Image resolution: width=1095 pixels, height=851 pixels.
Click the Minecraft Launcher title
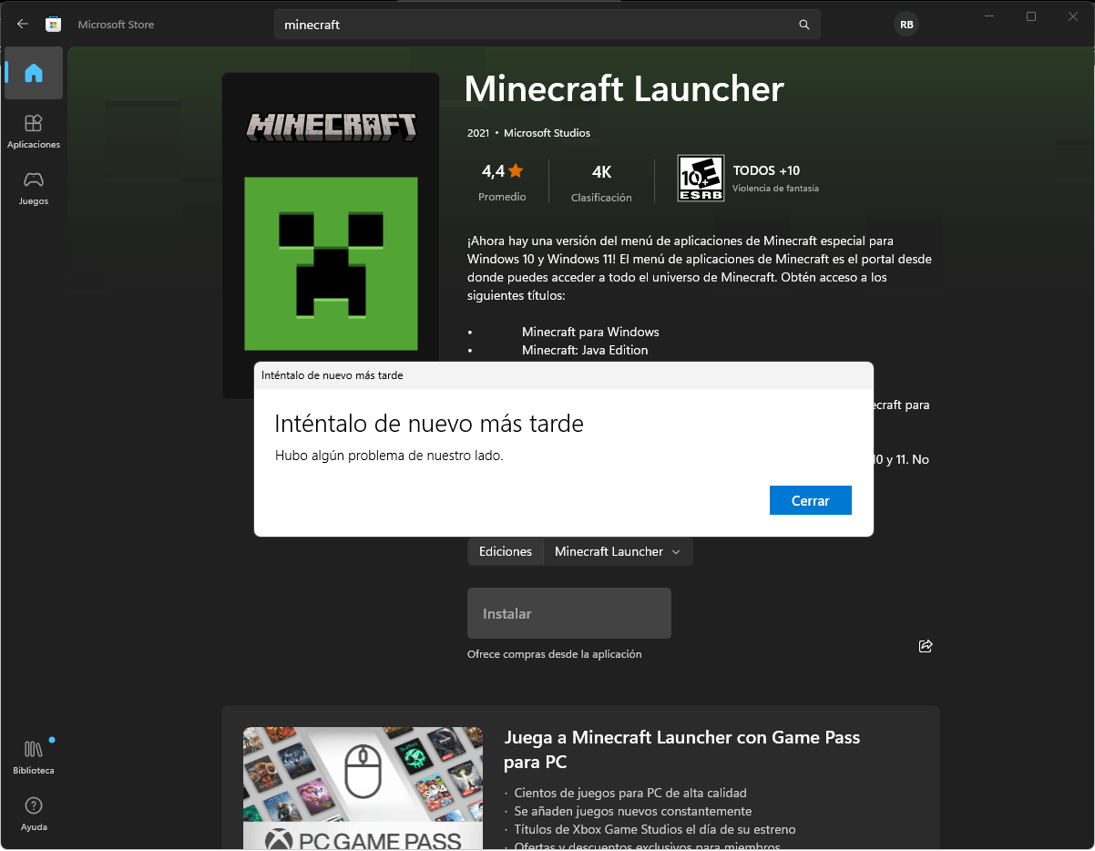624,89
